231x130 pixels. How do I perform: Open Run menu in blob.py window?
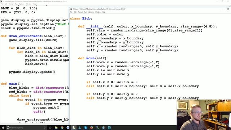coord(86,12)
